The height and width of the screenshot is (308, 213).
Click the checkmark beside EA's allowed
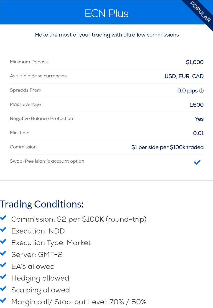[3, 265]
